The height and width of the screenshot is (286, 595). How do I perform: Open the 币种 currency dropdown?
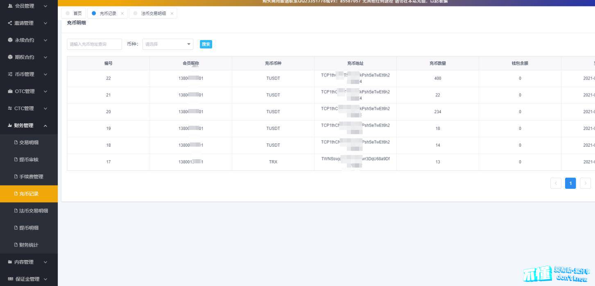click(x=168, y=44)
